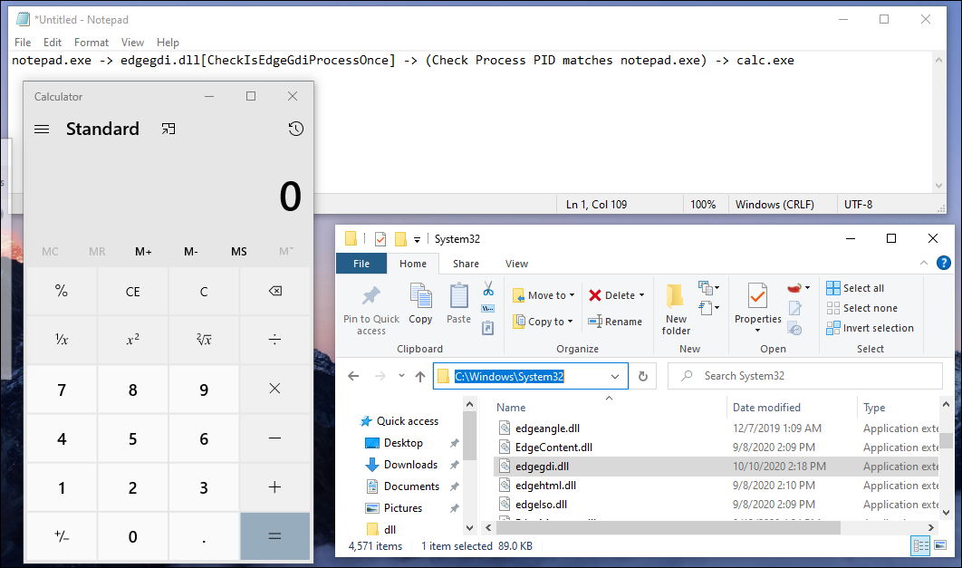The image size is (962, 568).
Task: Click the reciprocal 1/x key in Calculator
Action: tap(62, 339)
